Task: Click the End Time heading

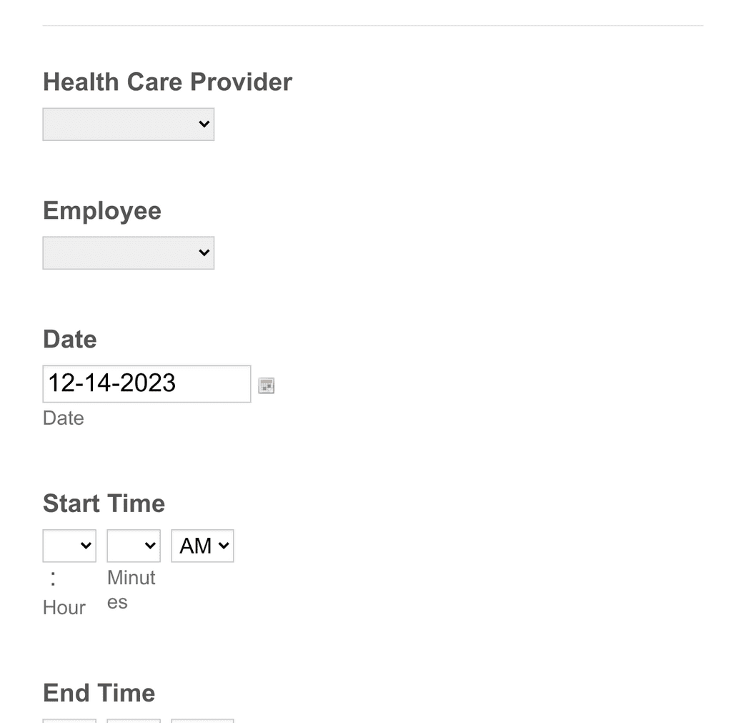Action: (x=99, y=692)
